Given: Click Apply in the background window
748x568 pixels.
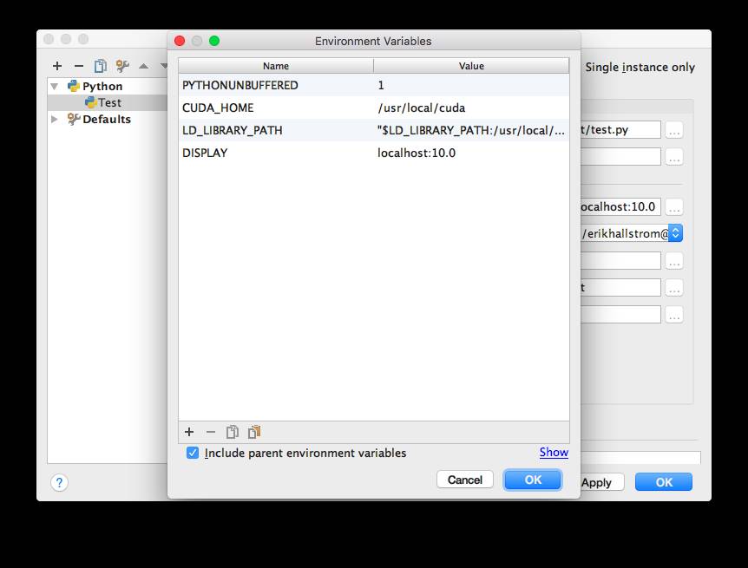Looking at the screenshot, I should coord(602,483).
